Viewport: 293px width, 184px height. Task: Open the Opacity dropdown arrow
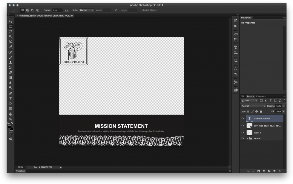tap(283, 106)
